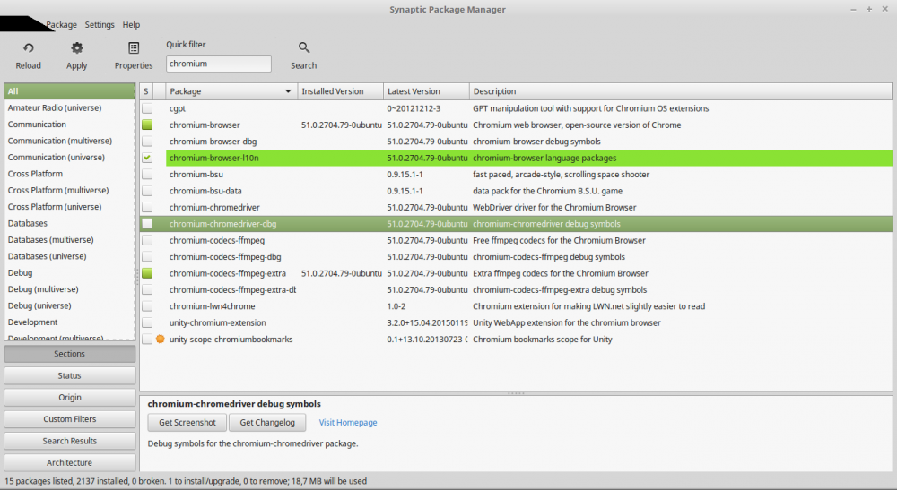Mark the chromium-codecs-ffmpeg checkbox
The image size is (897, 490).
147,240
